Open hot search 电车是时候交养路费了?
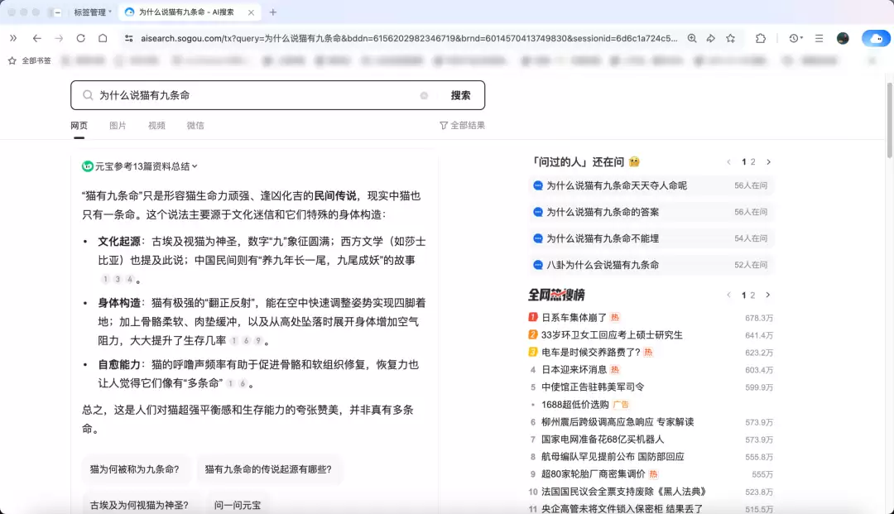The height and width of the screenshot is (514, 894). click(591, 353)
